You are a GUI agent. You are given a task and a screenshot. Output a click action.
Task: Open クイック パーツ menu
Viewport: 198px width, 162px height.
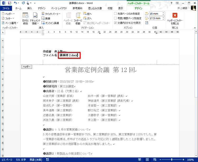point(51,14)
